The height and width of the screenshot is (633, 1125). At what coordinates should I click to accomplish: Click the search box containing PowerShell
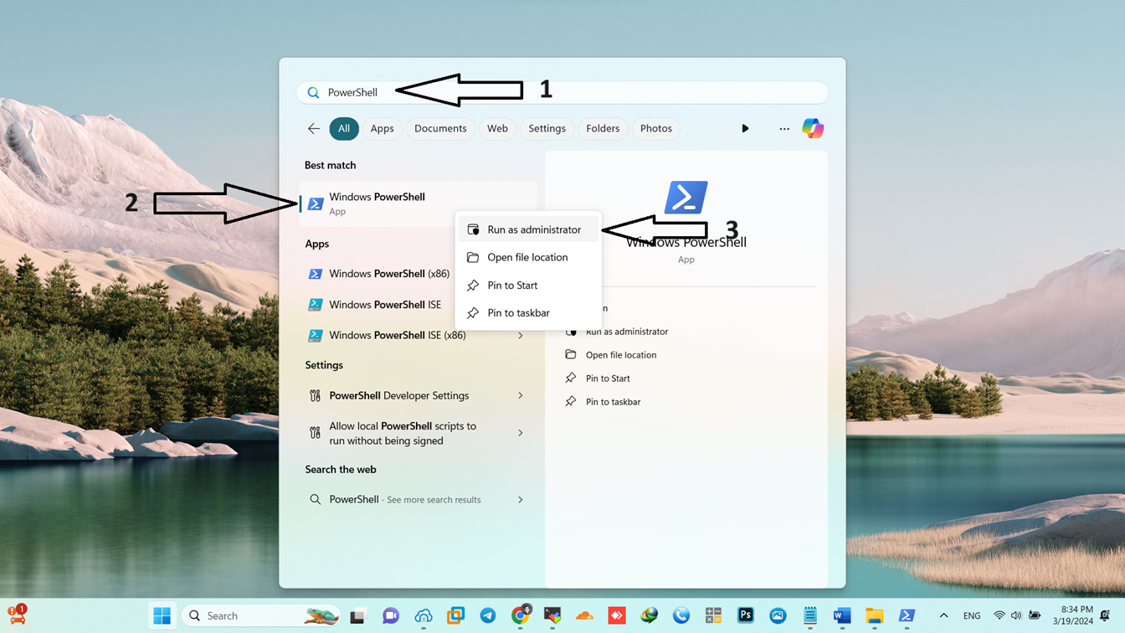(x=562, y=92)
